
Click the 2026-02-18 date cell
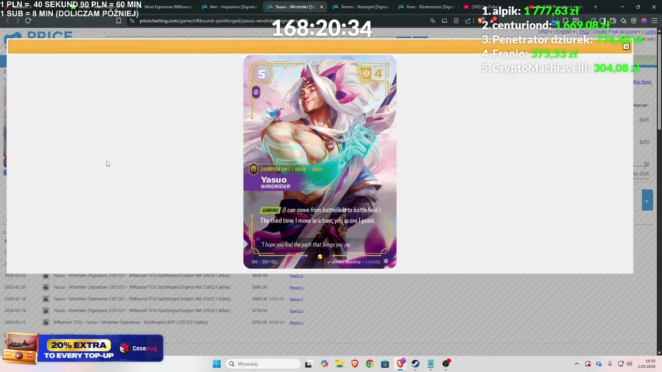(x=15, y=299)
